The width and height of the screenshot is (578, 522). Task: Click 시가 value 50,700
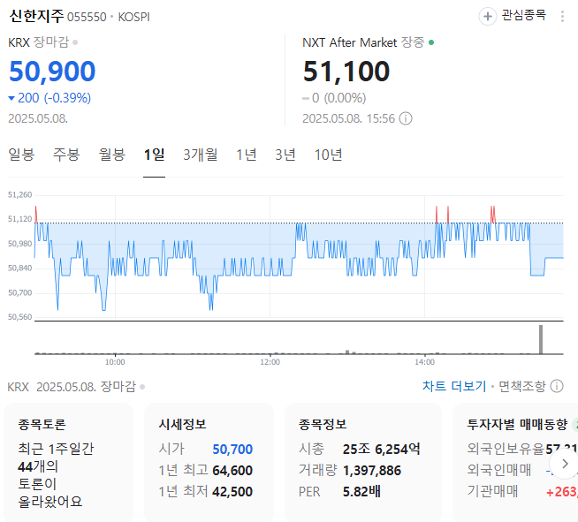pos(232,449)
